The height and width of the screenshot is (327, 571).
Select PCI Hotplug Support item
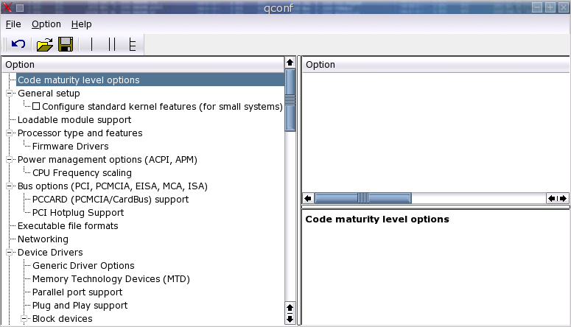click(78, 213)
